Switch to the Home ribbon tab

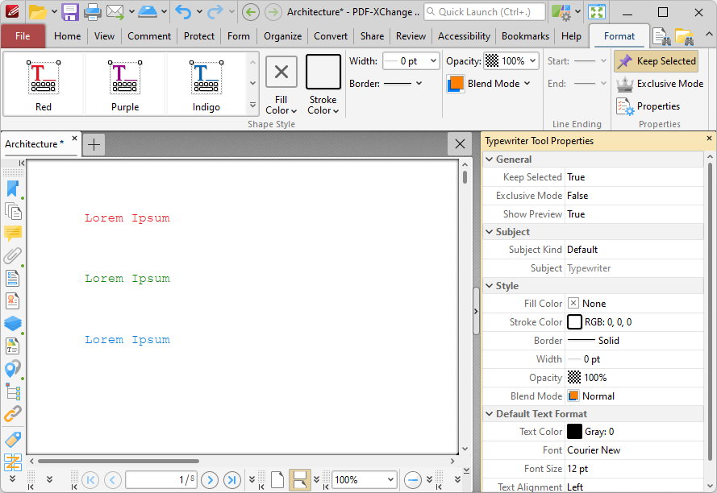click(x=67, y=36)
